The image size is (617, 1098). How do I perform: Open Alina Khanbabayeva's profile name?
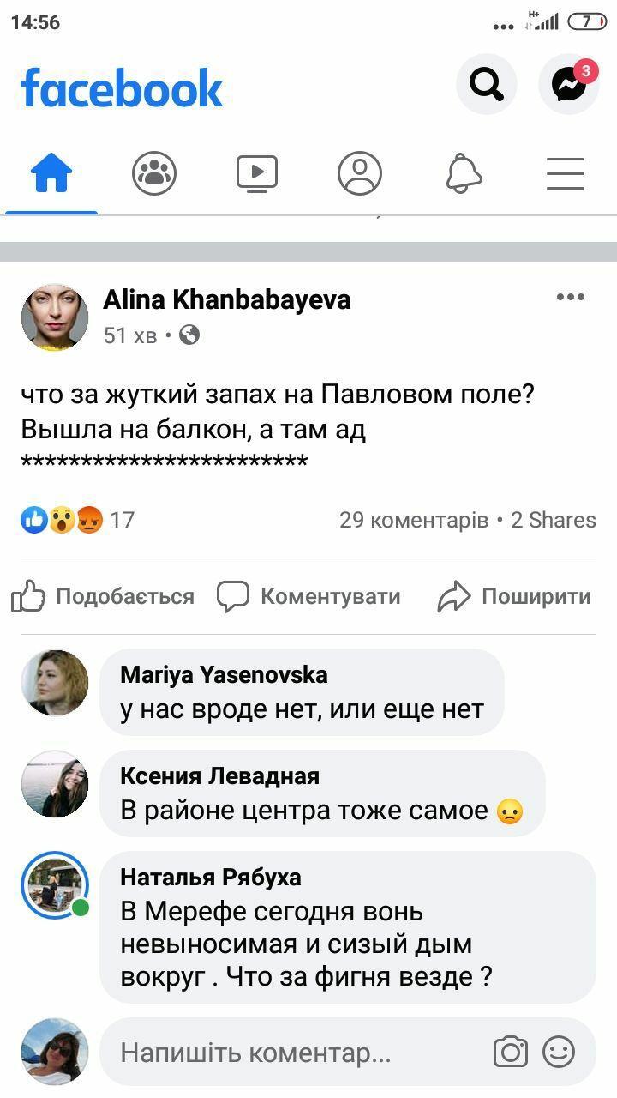(x=227, y=299)
